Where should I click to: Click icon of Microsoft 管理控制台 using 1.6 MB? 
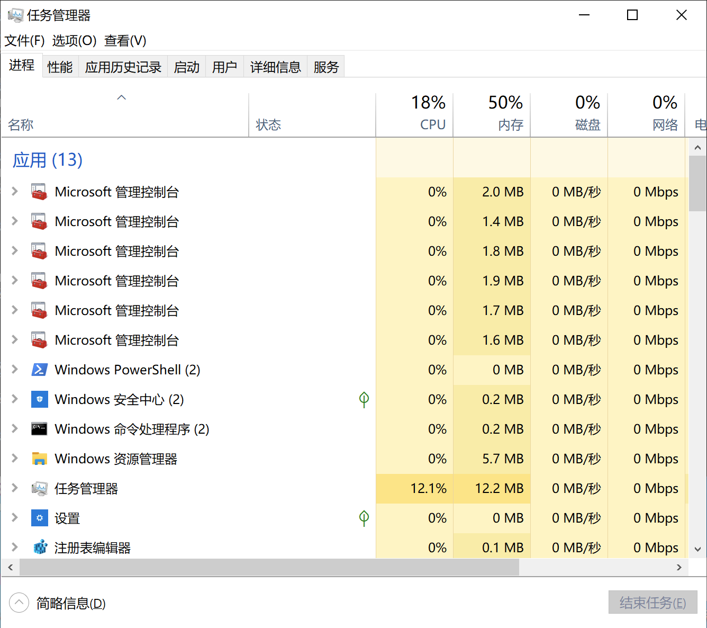pos(39,340)
